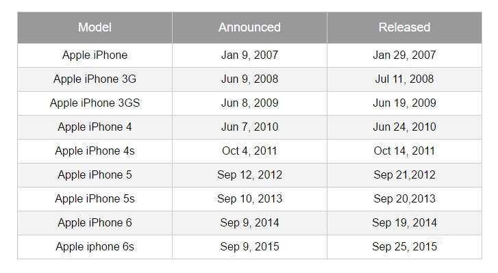Select the Jun 7, 2010 announced cell
Viewport: 498px width, 273px height.
point(249,127)
